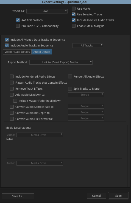Open the Audio Media Drive dropdown
The image size is (131, 203).
pos(40,163)
